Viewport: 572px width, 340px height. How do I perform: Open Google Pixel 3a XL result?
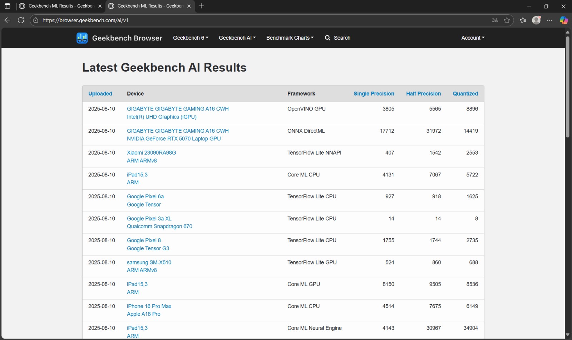pos(149,219)
